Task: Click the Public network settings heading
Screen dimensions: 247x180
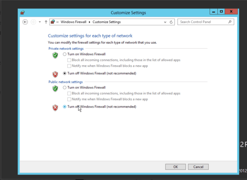Action: (65, 82)
